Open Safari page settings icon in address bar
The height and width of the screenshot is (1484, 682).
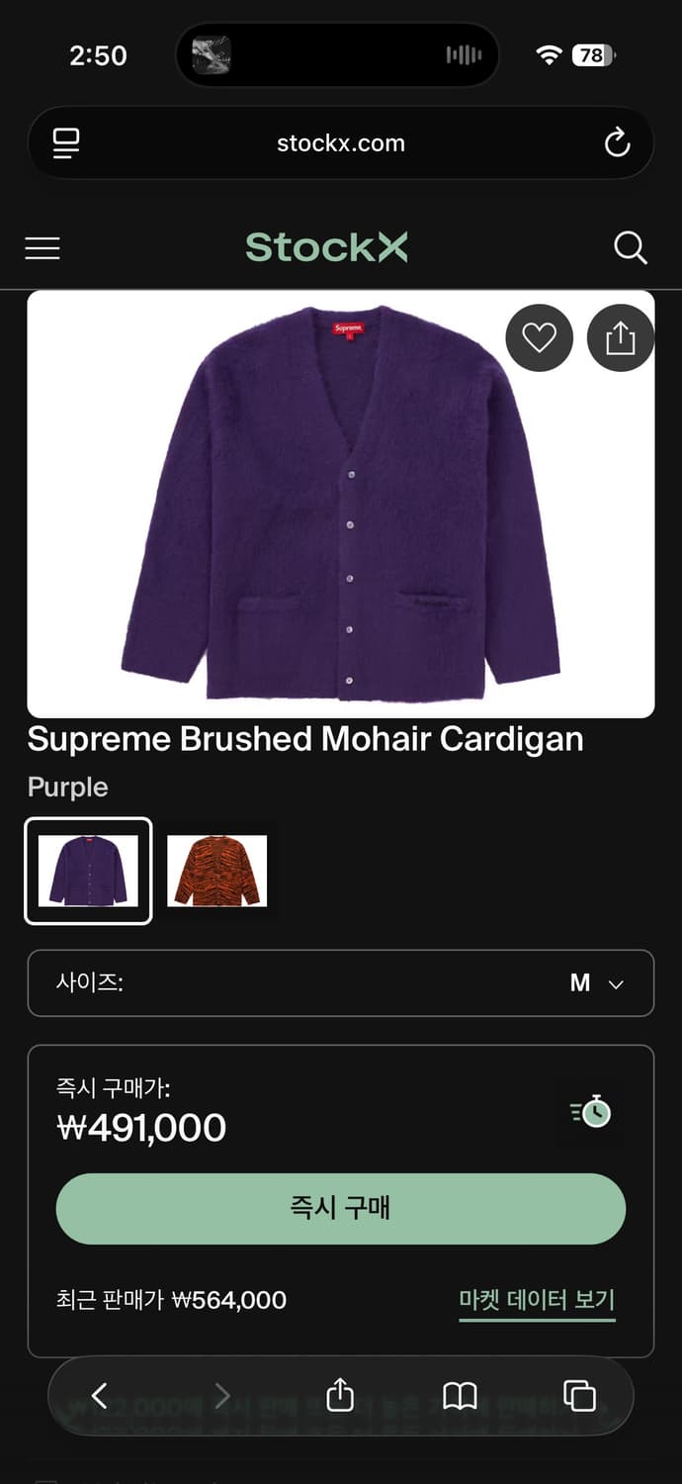(x=66, y=143)
